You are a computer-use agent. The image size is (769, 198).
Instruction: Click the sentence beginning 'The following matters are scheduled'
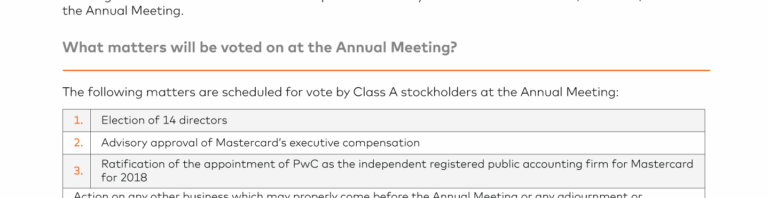[x=340, y=93]
